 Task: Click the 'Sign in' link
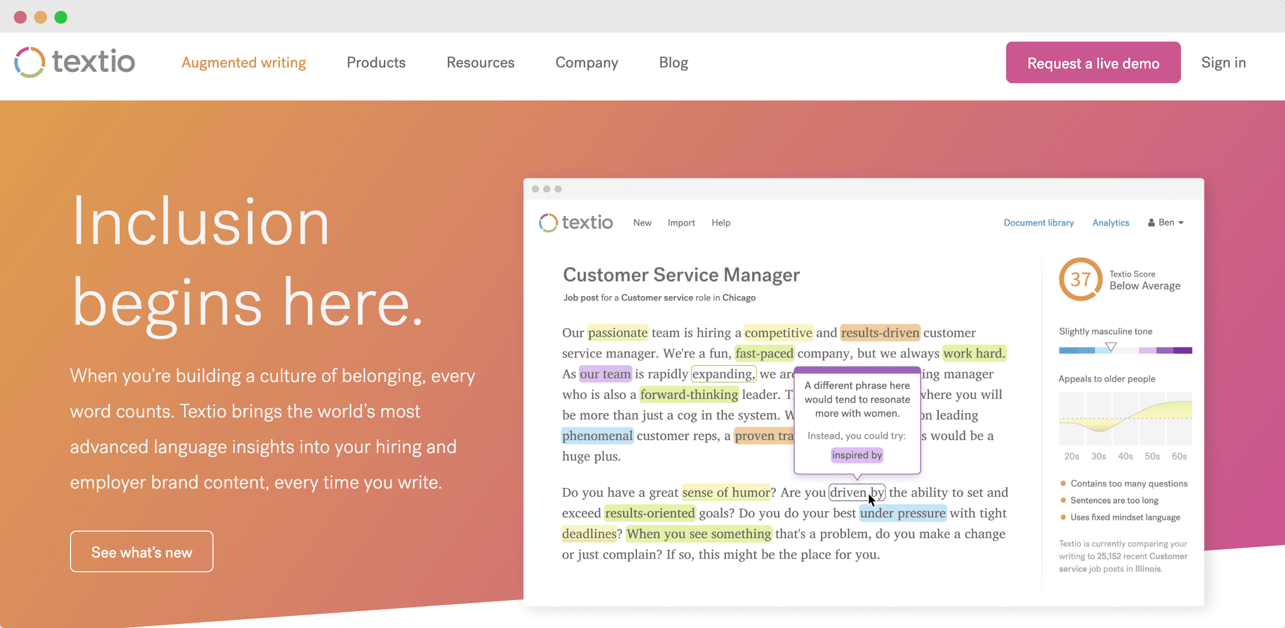pos(1224,62)
